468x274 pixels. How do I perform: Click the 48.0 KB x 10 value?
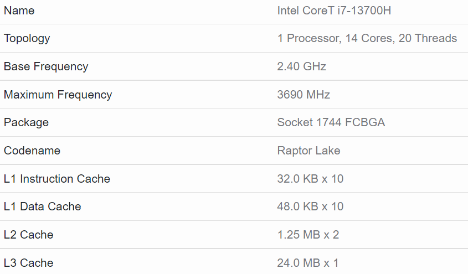[310, 206]
